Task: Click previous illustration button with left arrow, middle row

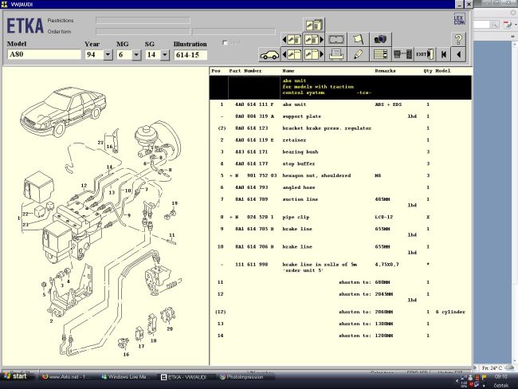Action: tap(292, 40)
